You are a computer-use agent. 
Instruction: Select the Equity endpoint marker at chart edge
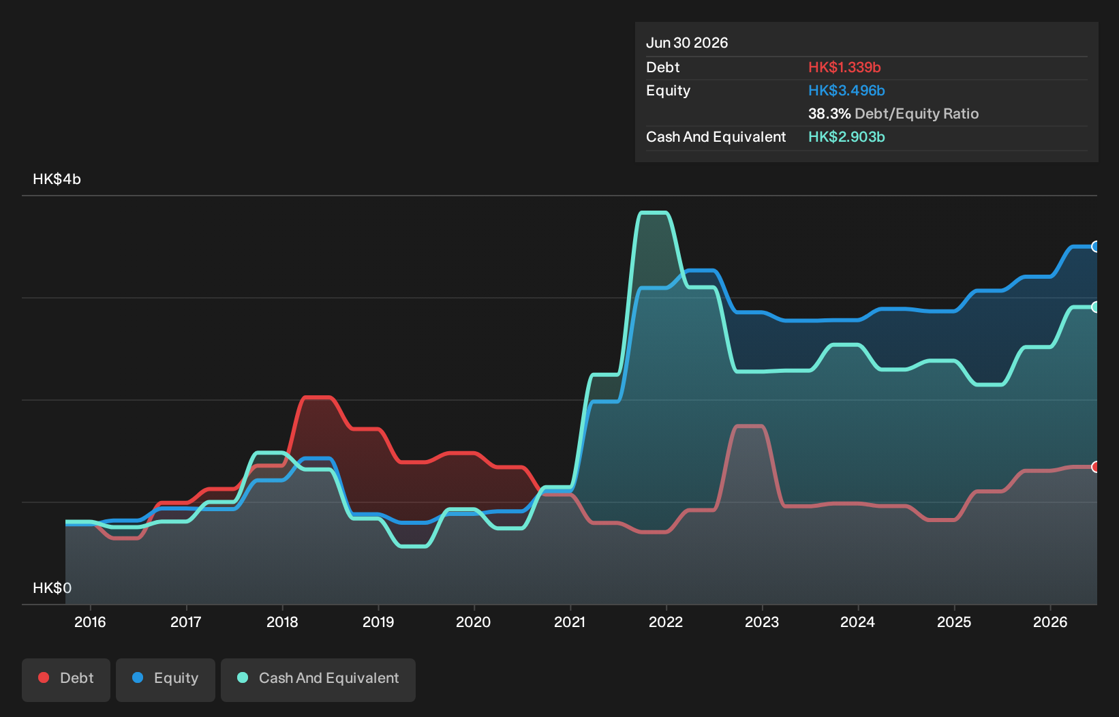point(1095,247)
